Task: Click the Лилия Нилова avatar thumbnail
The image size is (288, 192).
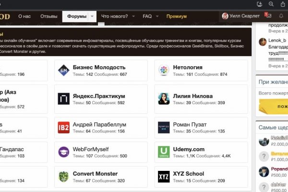Action: (164, 99)
